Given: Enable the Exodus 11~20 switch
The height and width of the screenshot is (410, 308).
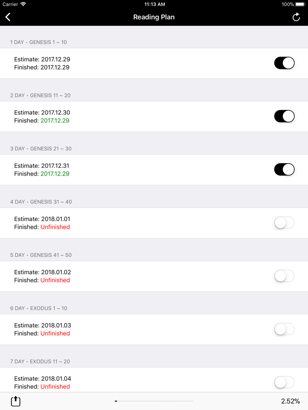Looking at the screenshot, I should click(x=284, y=382).
